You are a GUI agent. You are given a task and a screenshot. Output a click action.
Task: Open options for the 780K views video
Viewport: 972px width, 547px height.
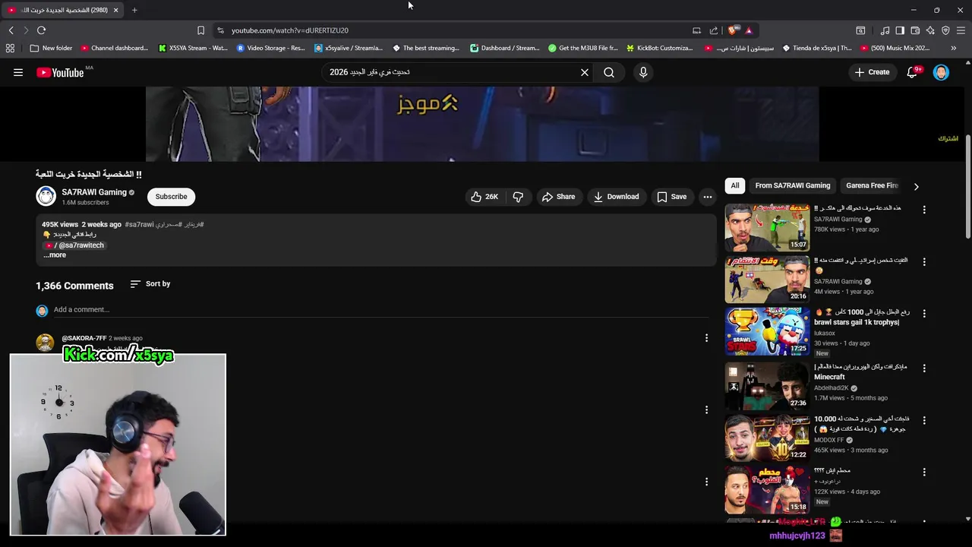pyautogui.click(x=924, y=210)
